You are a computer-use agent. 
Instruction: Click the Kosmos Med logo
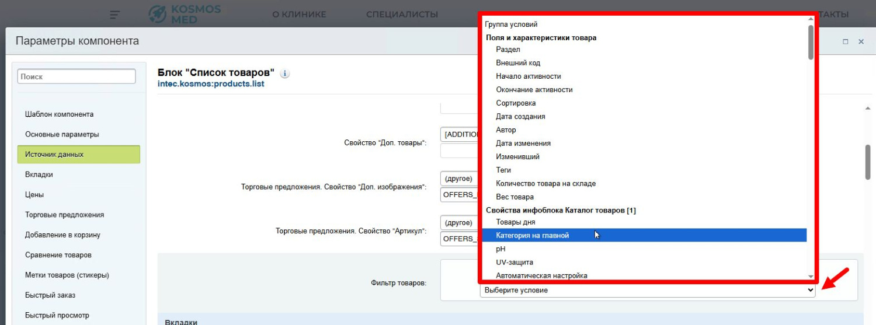[x=185, y=14]
